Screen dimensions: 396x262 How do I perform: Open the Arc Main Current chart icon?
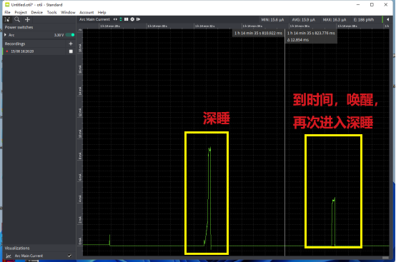coord(9,256)
